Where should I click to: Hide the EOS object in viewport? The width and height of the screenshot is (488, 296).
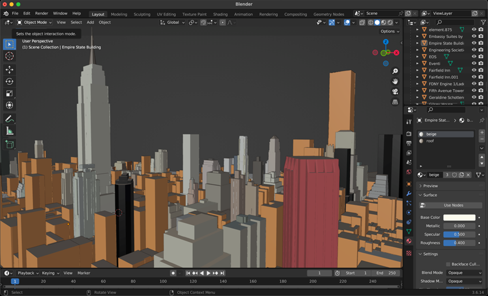click(474, 57)
